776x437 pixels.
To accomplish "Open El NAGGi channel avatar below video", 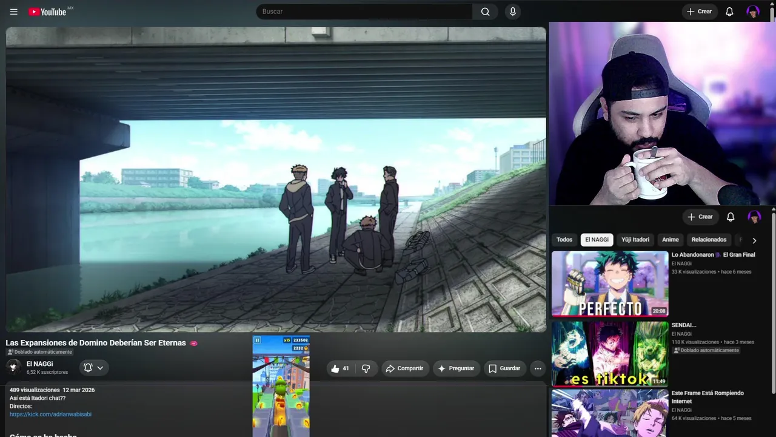I will pyautogui.click(x=13, y=367).
